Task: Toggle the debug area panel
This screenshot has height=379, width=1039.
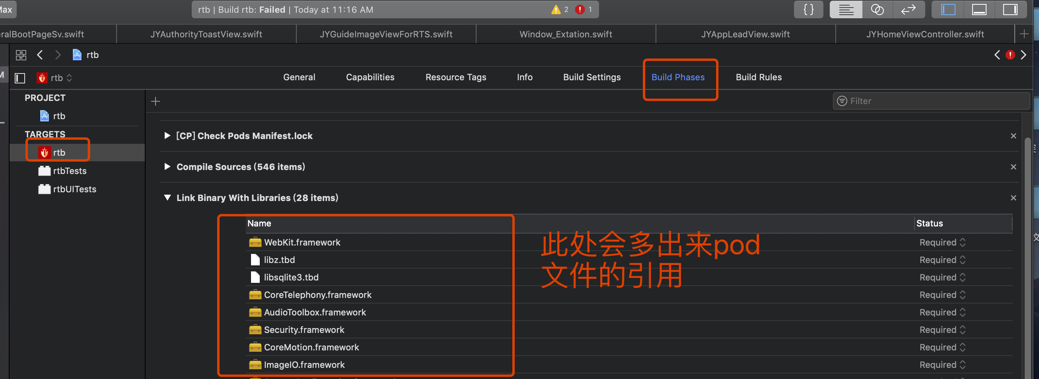Action: point(979,10)
